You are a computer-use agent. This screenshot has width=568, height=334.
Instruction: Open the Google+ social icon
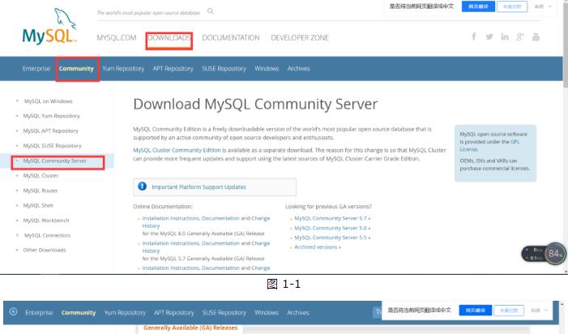[x=520, y=36]
